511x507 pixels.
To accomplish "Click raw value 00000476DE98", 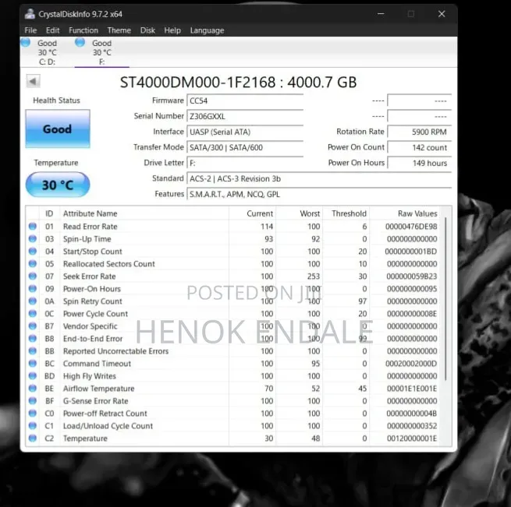I will 411,226.
